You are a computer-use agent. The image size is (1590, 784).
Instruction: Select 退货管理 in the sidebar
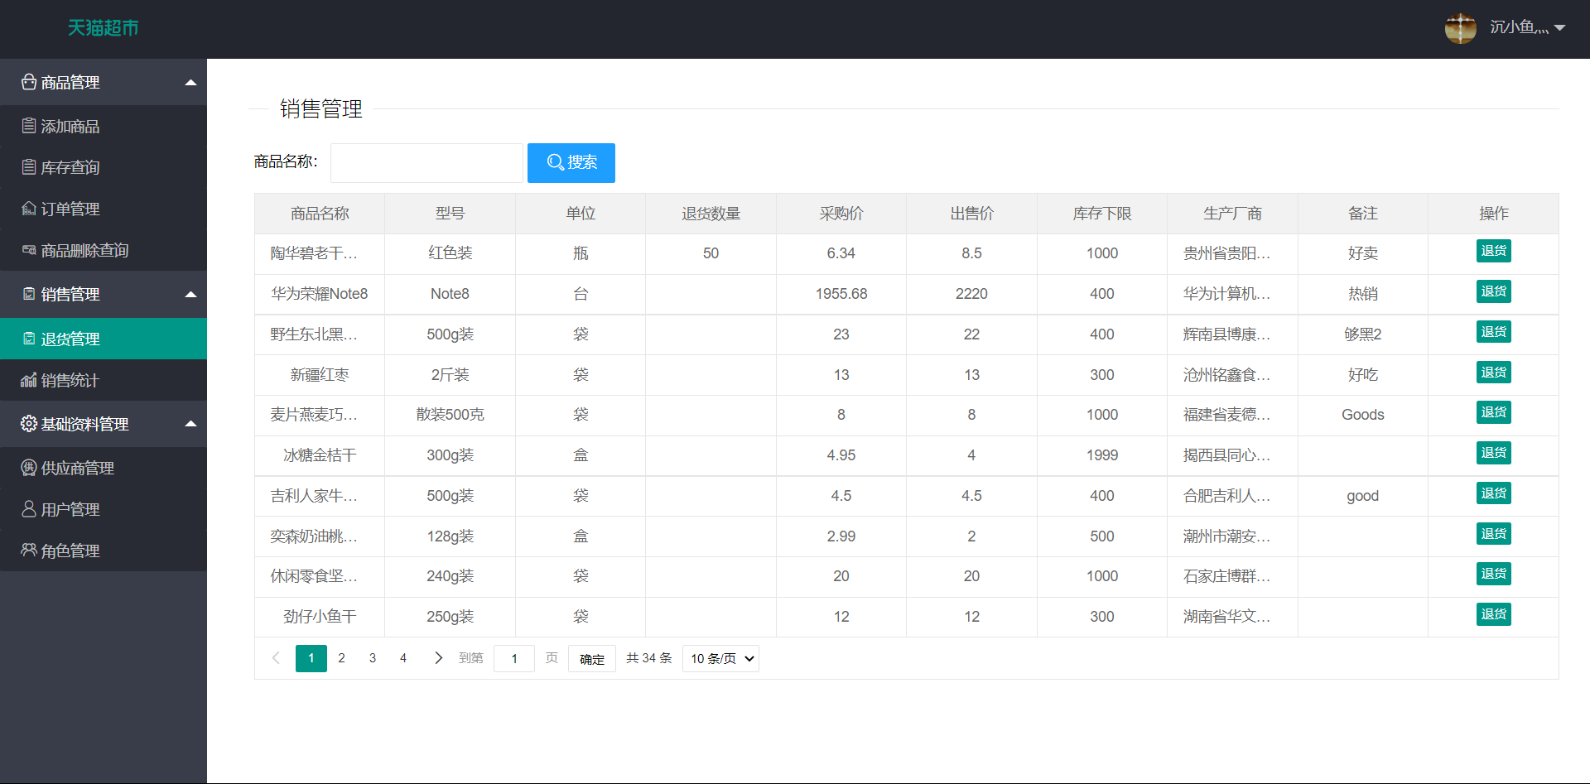(x=70, y=339)
